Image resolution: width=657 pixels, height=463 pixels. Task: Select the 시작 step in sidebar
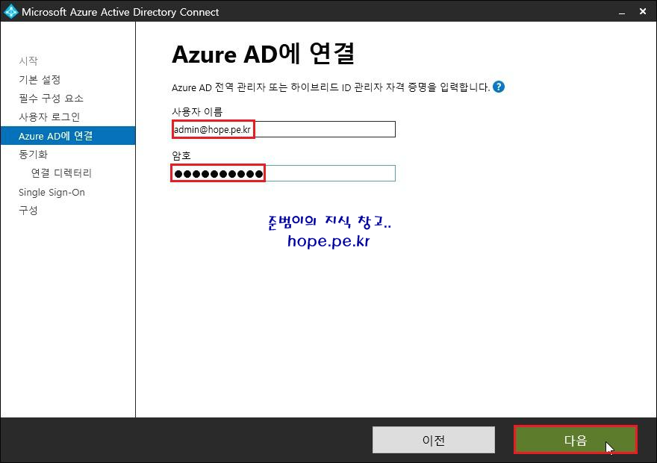coord(28,60)
